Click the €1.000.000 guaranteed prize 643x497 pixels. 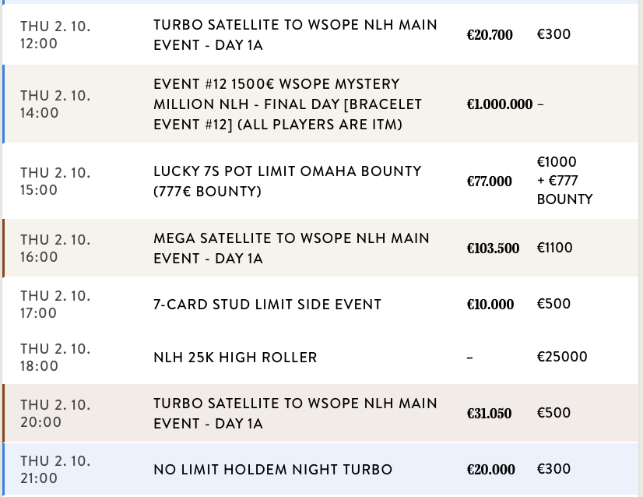click(499, 104)
